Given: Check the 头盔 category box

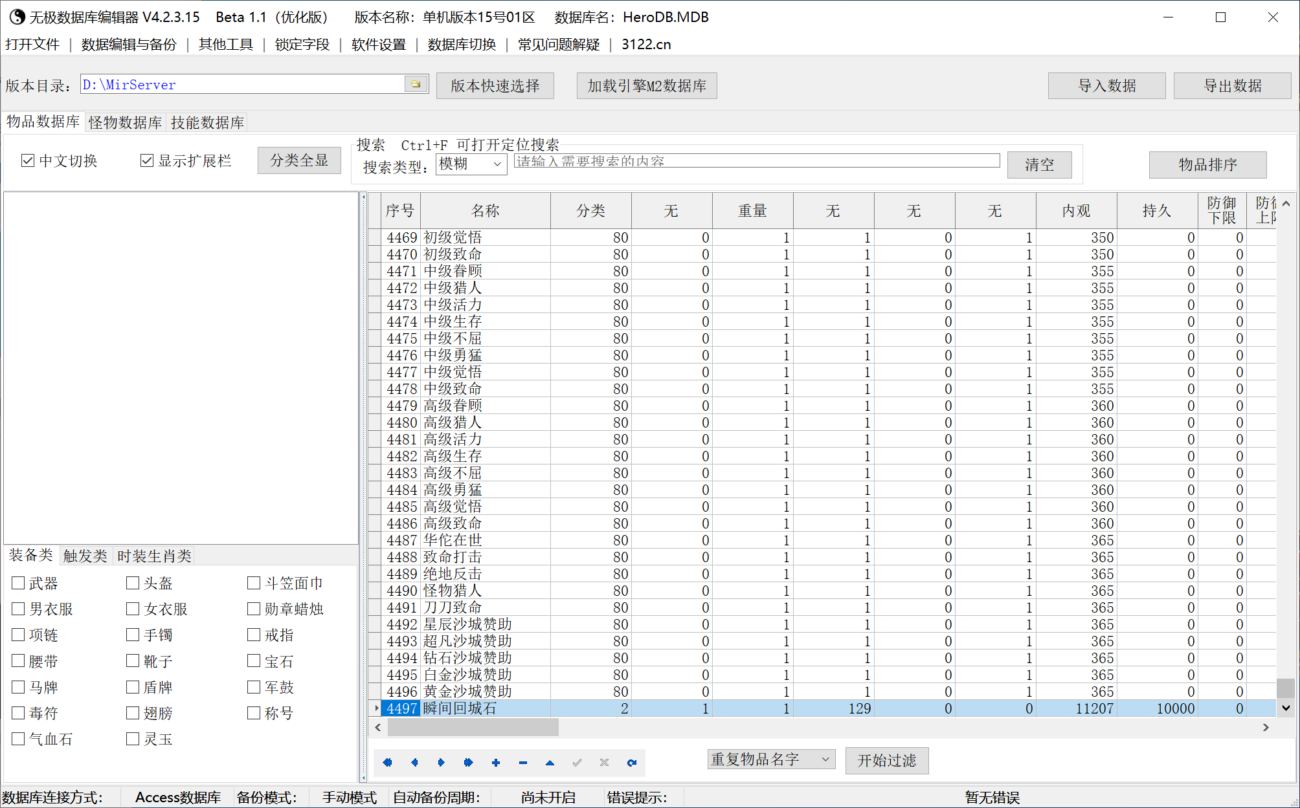Looking at the screenshot, I should [133, 583].
